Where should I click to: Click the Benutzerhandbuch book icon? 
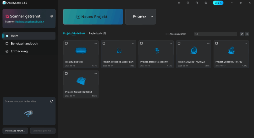(x=7, y=43)
